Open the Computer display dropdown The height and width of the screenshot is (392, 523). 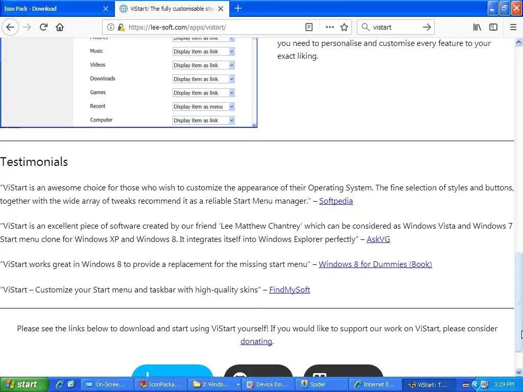pos(203,120)
